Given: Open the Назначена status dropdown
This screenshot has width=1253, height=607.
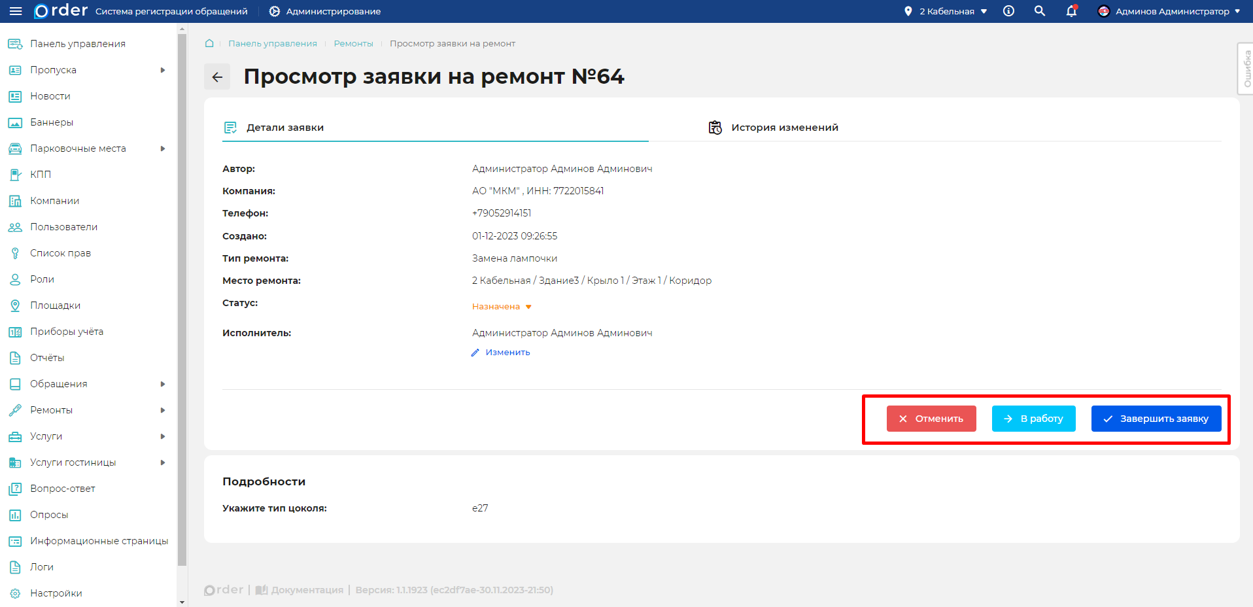Looking at the screenshot, I should point(501,306).
